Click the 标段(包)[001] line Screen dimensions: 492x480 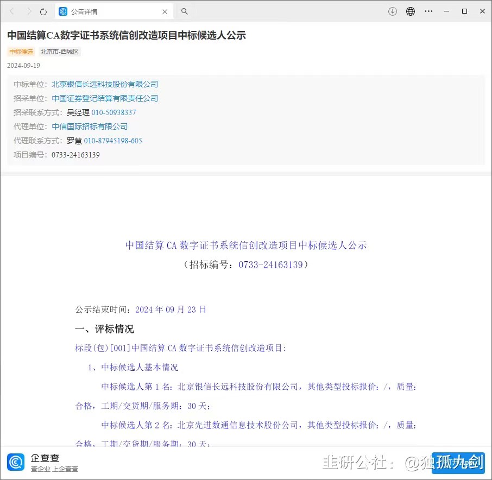[181, 348]
